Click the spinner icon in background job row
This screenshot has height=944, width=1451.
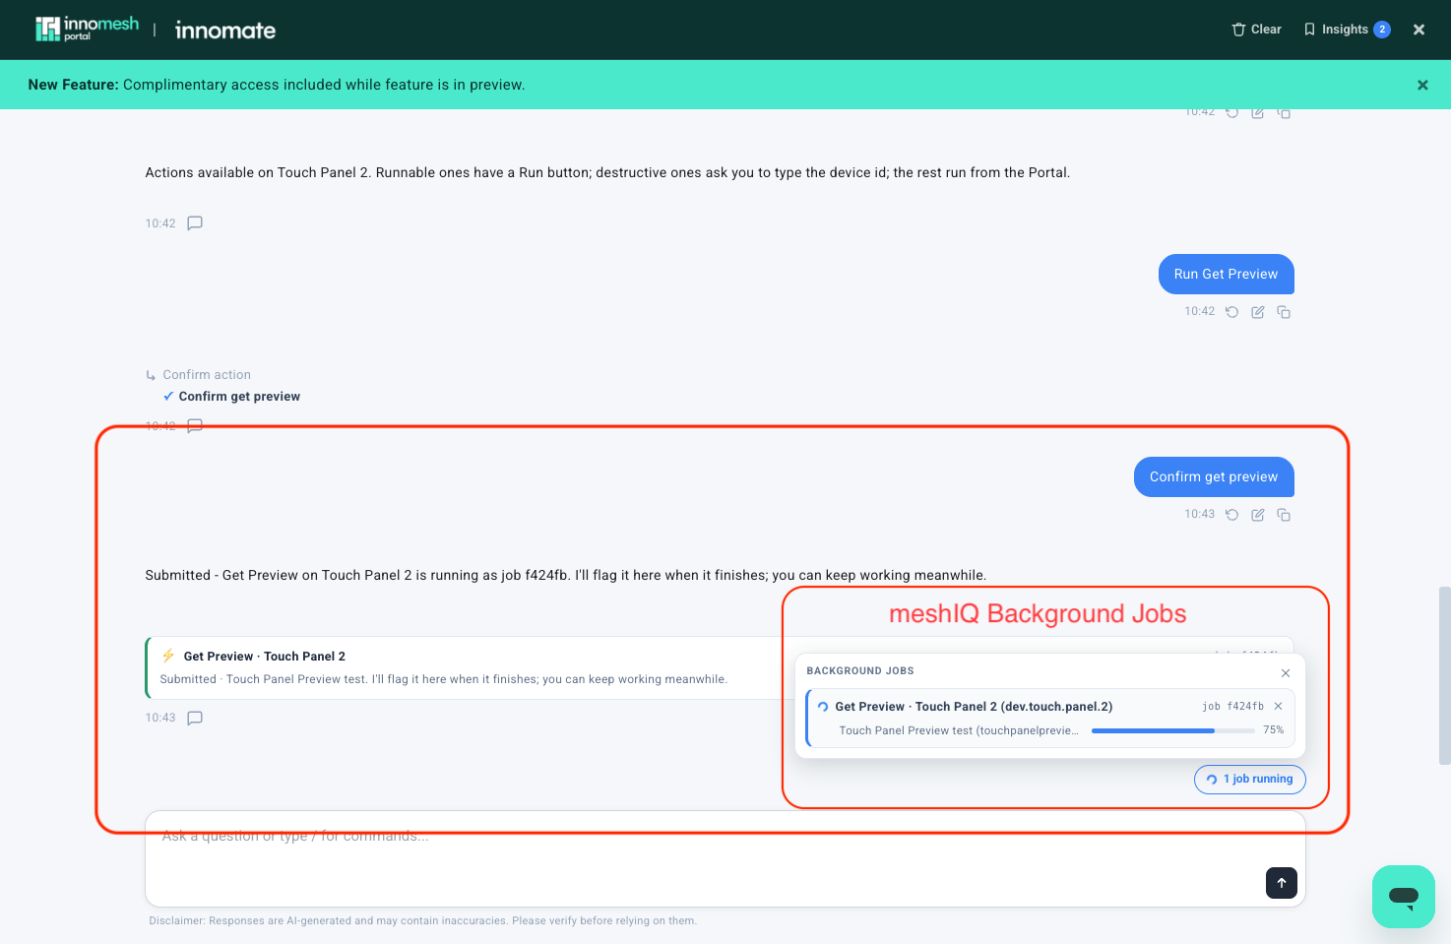(x=823, y=707)
